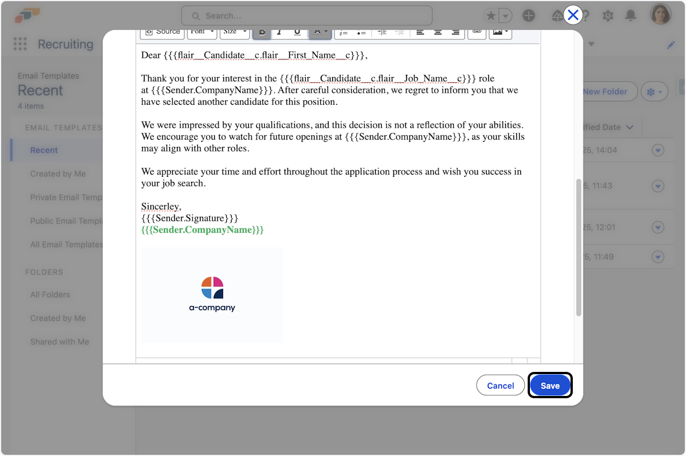Align text to the right
The image size is (686, 456).
pyautogui.click(x=456, y=33)
